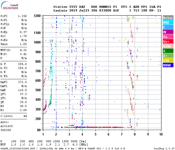
Task: Click the 3000 km distance column header
Action: click(74, 141)
